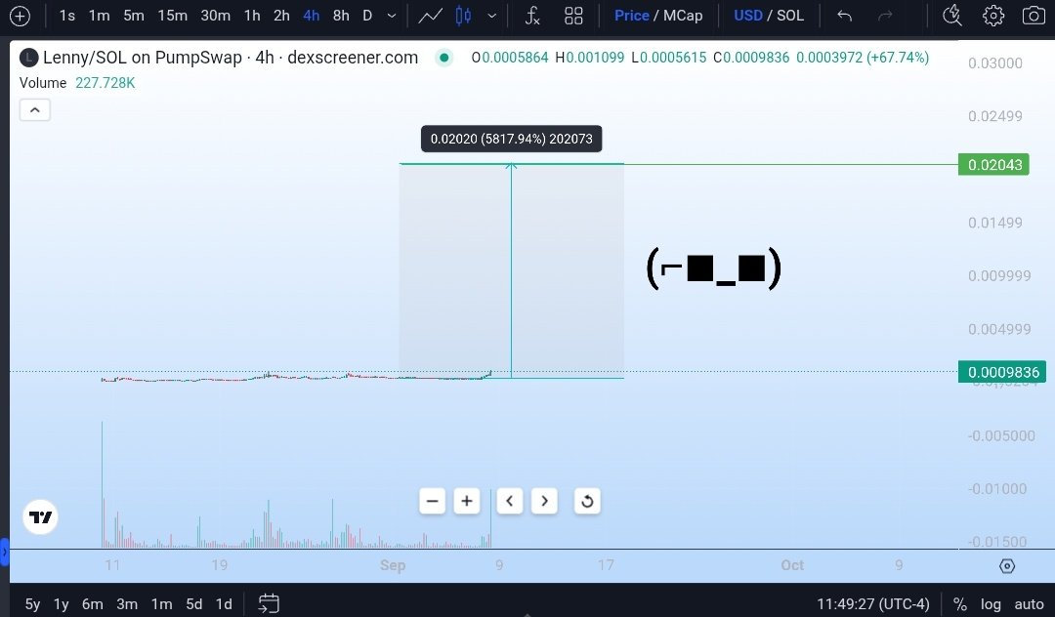Switch currency to USD
This screenshot has width=1055, height=617.
click(x=748, y=16)
